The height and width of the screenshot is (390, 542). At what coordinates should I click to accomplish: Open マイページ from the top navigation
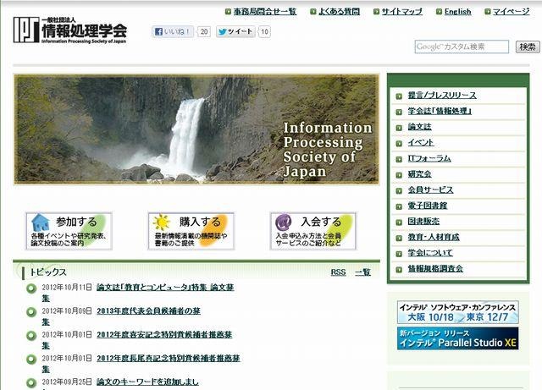[x=511, y=12]
